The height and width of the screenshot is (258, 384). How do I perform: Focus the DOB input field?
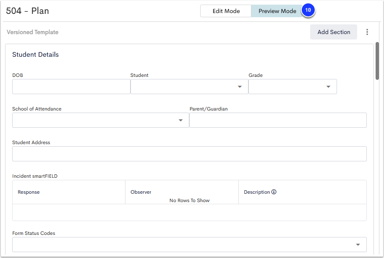pyautogui.click(x=71, y=87)
